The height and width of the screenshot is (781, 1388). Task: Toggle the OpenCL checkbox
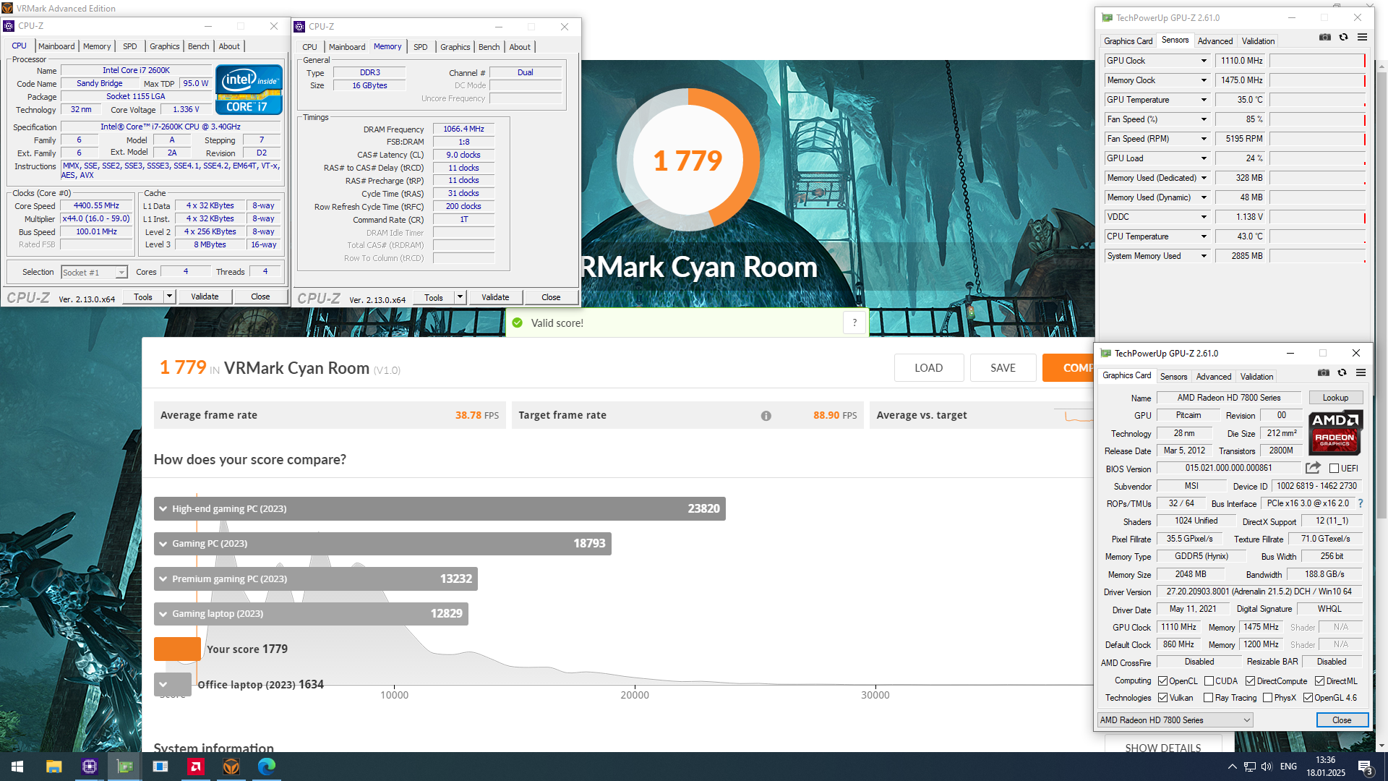pos(1162,681)
